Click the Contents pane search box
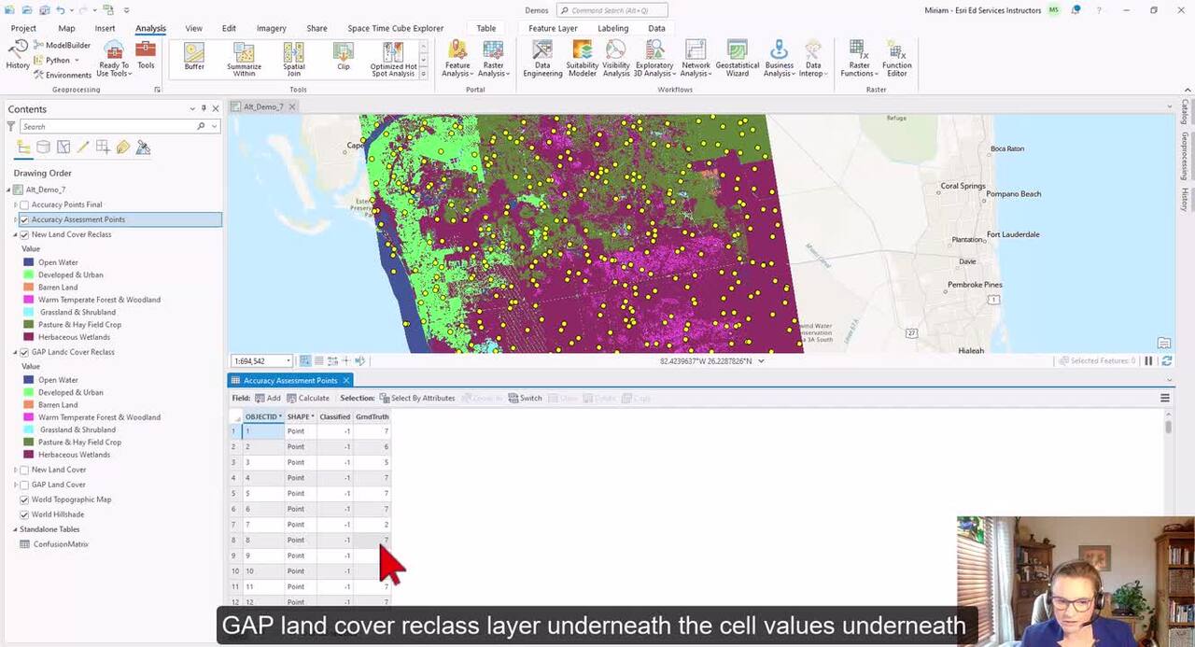The height and width of the screenshot is (647, 1195). click(x=107, y=126)
